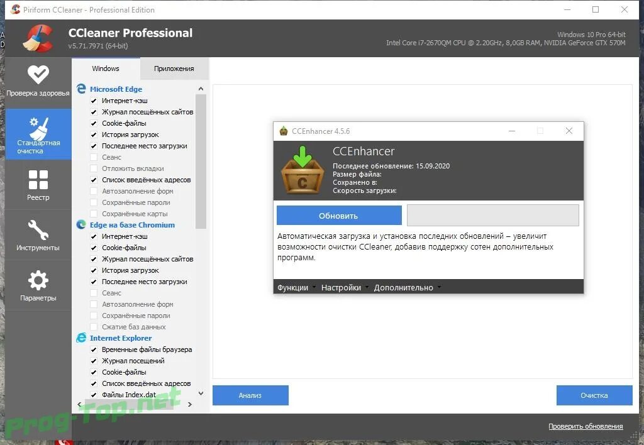Image resolution: width=644 pixels, height=445 pixels.
Task: Click the Microsoft Edge section icon
Action: [81, 89]
